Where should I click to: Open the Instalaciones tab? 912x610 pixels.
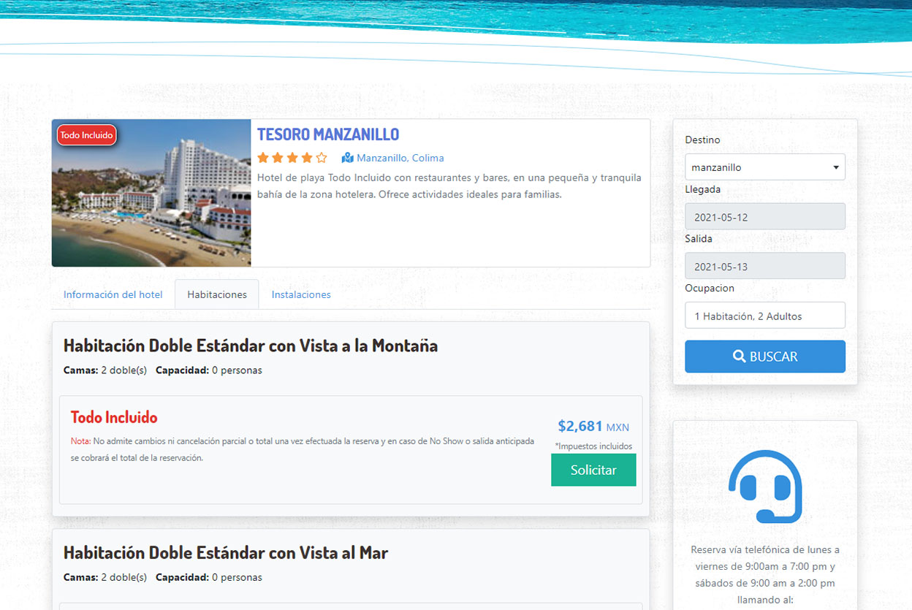pos(301,294)
